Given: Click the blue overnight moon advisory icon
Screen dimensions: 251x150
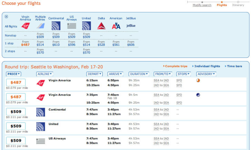Looking at the screenshot, I should pos(198,95).
